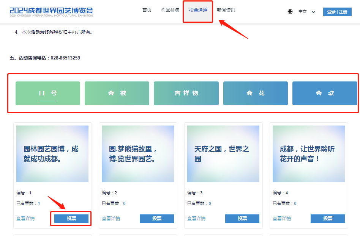Image resolution: width=360 pixels, height=236 pixels.
Task: Go to 作品征集 in the navigation
Action: [170, 10]
